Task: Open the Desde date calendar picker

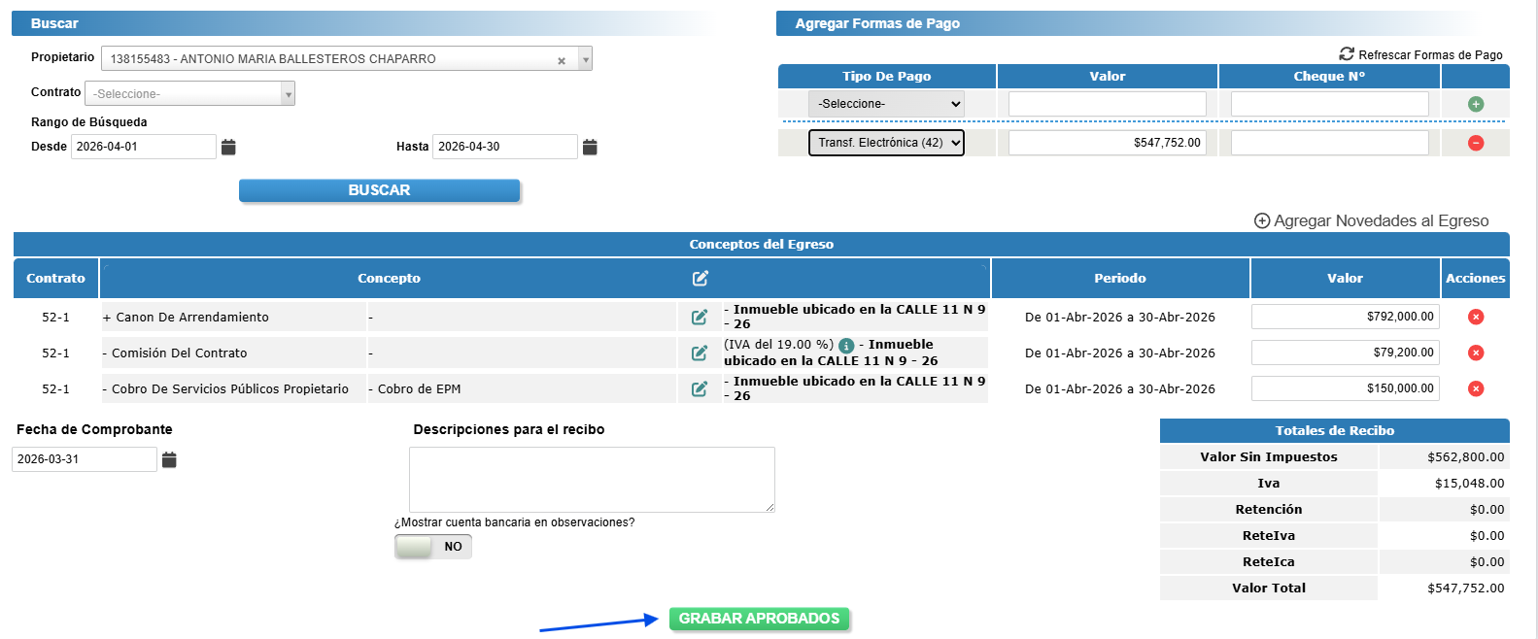Action: pos(228,147)
